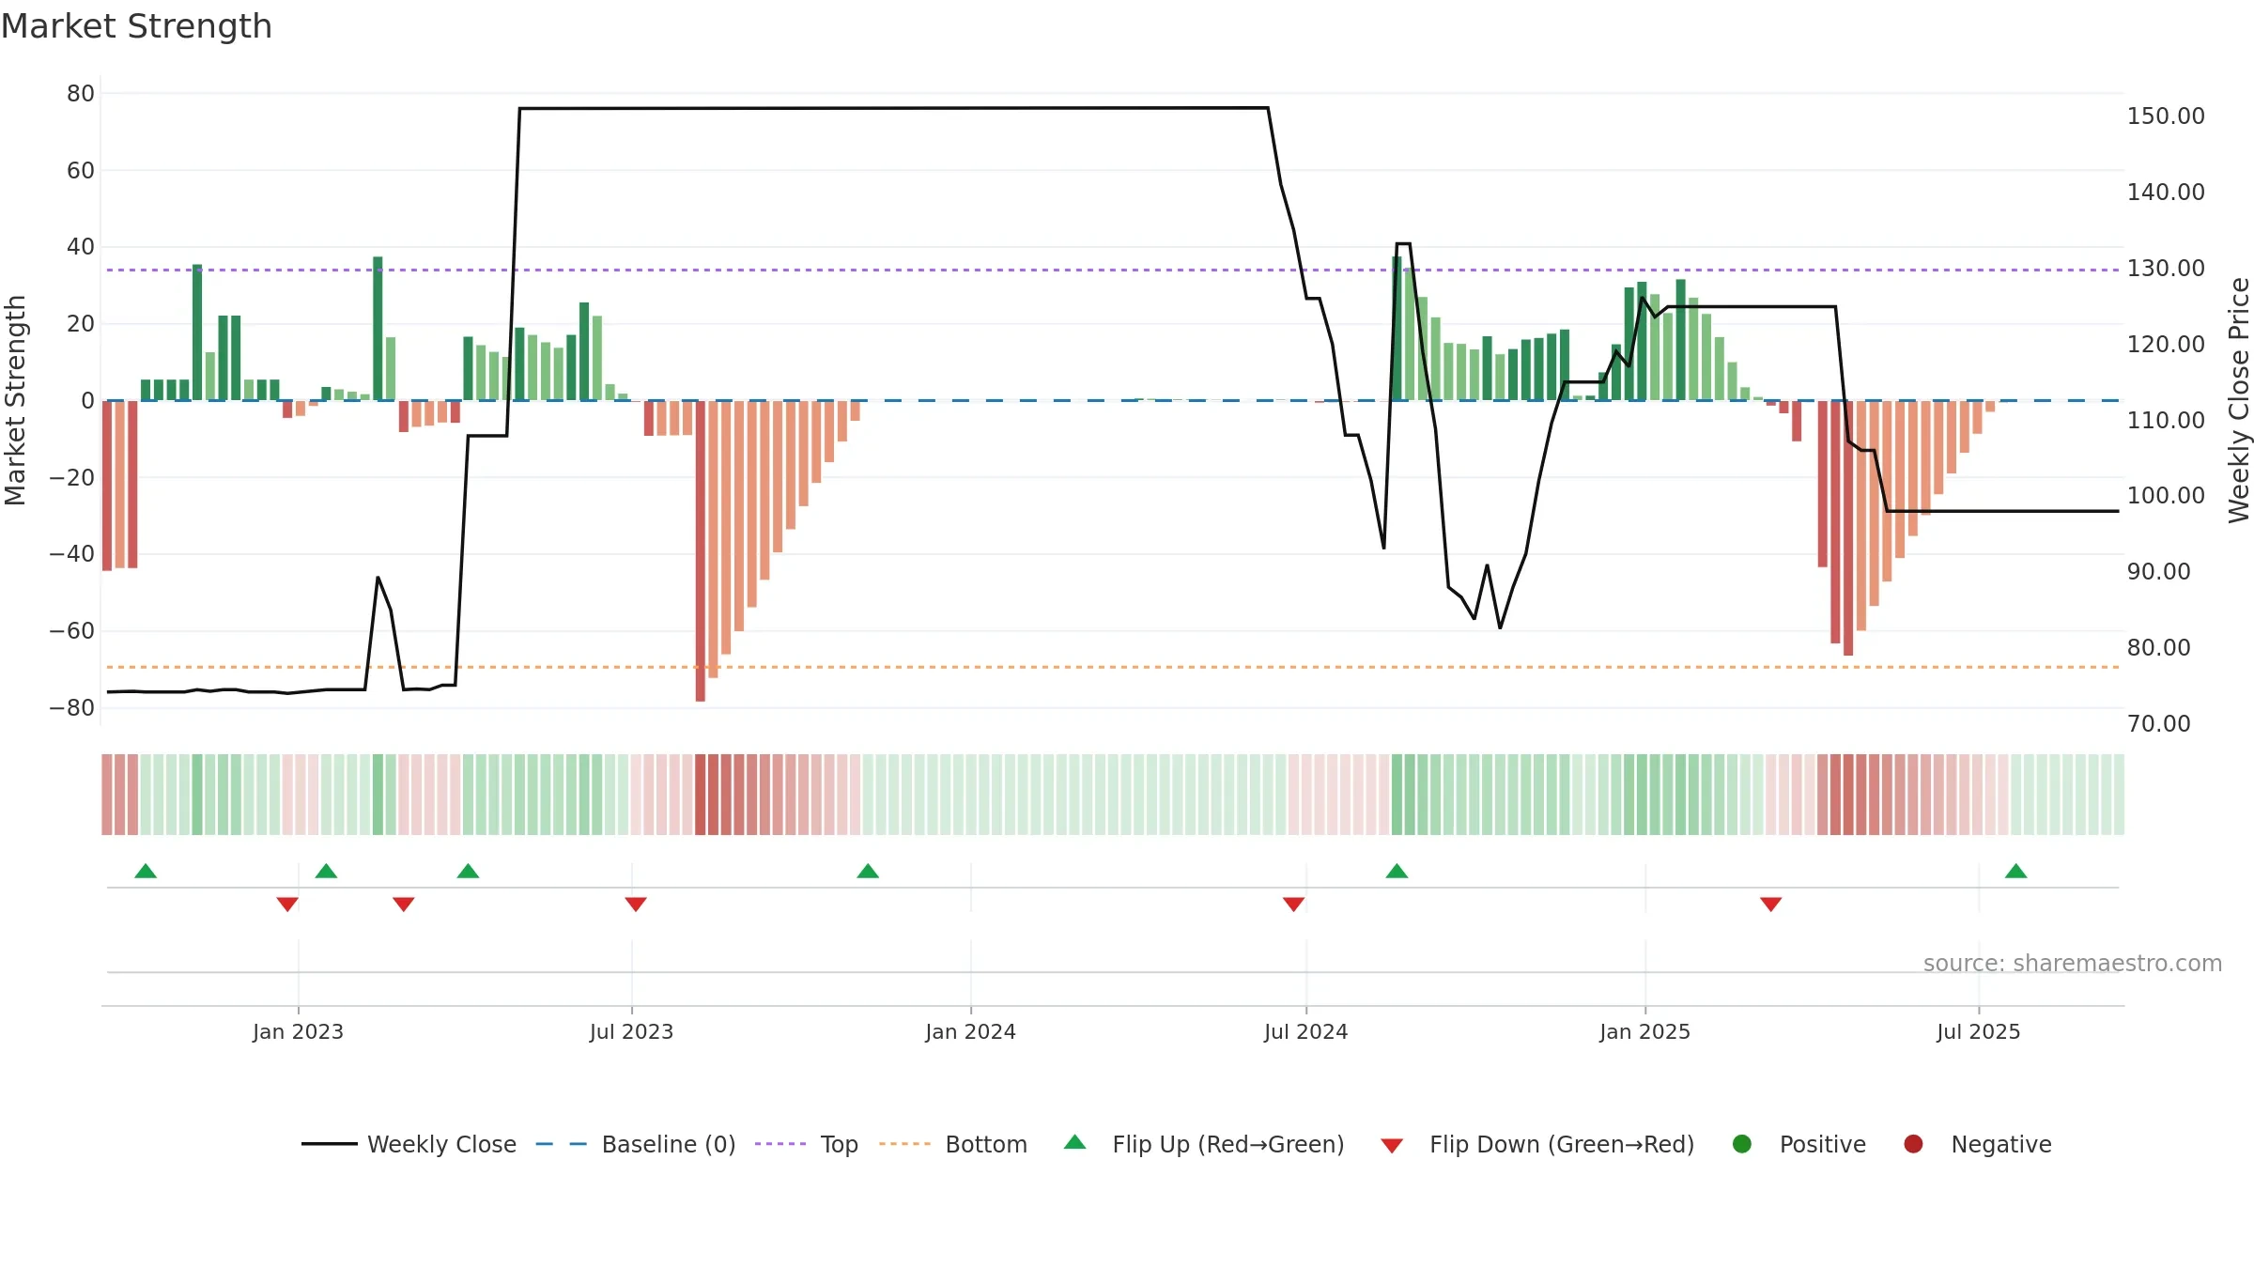Click the green Positive dot in the legend

click(x=1741, y=1144)
